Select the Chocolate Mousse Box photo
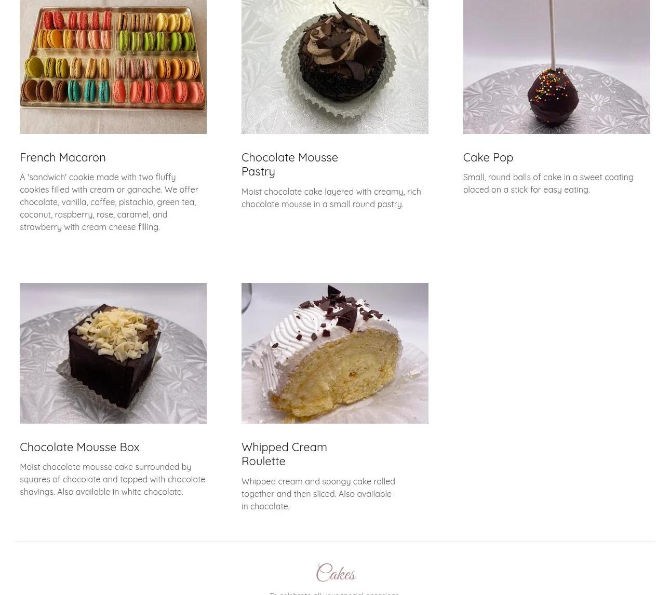The image size is (670, 595). [113, 353]
